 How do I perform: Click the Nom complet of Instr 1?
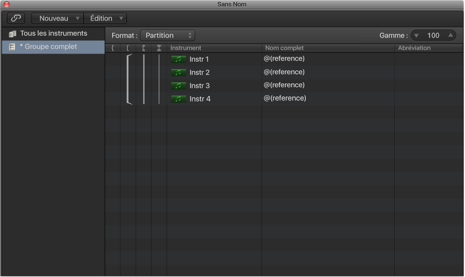coord(284,58)
